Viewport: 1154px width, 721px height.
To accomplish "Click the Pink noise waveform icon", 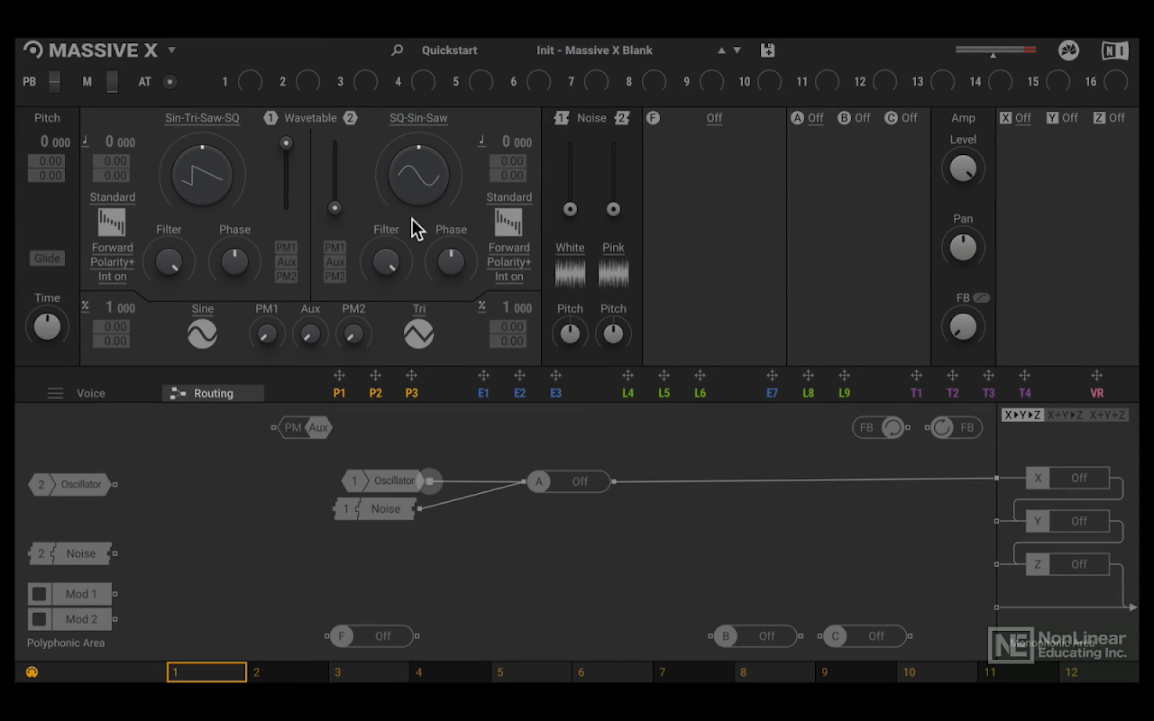I will tap(613, 273).
